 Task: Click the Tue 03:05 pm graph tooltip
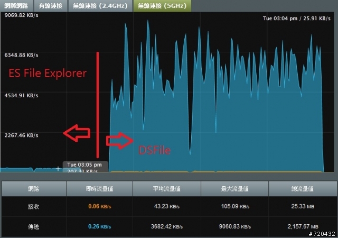coord(85,167)
